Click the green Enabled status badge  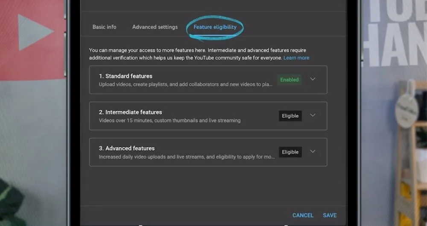pos(289,80)
